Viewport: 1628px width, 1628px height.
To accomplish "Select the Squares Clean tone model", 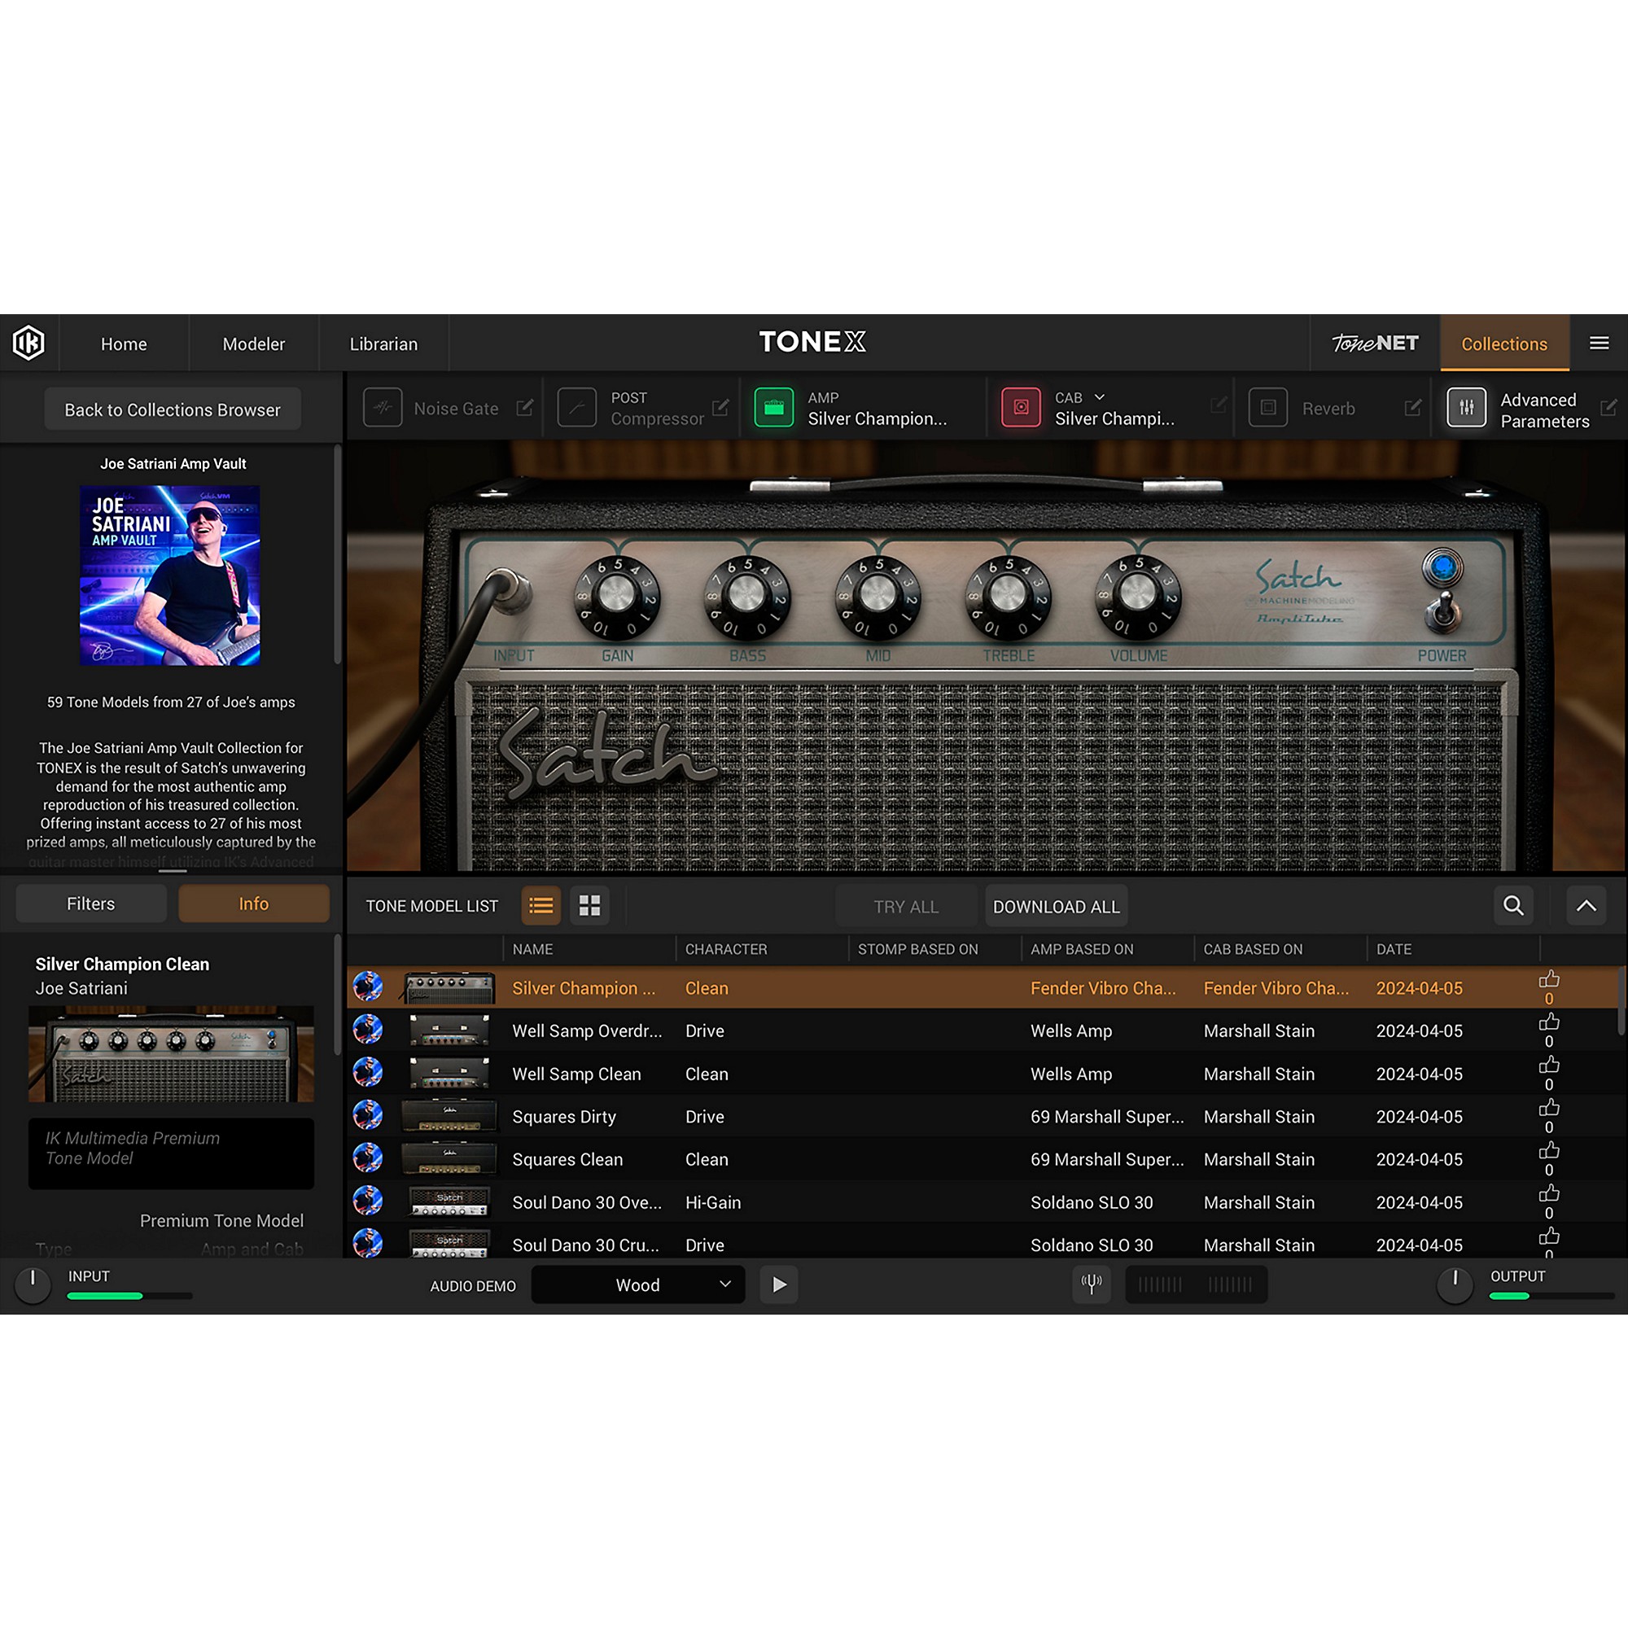I will click(982, 1159).
